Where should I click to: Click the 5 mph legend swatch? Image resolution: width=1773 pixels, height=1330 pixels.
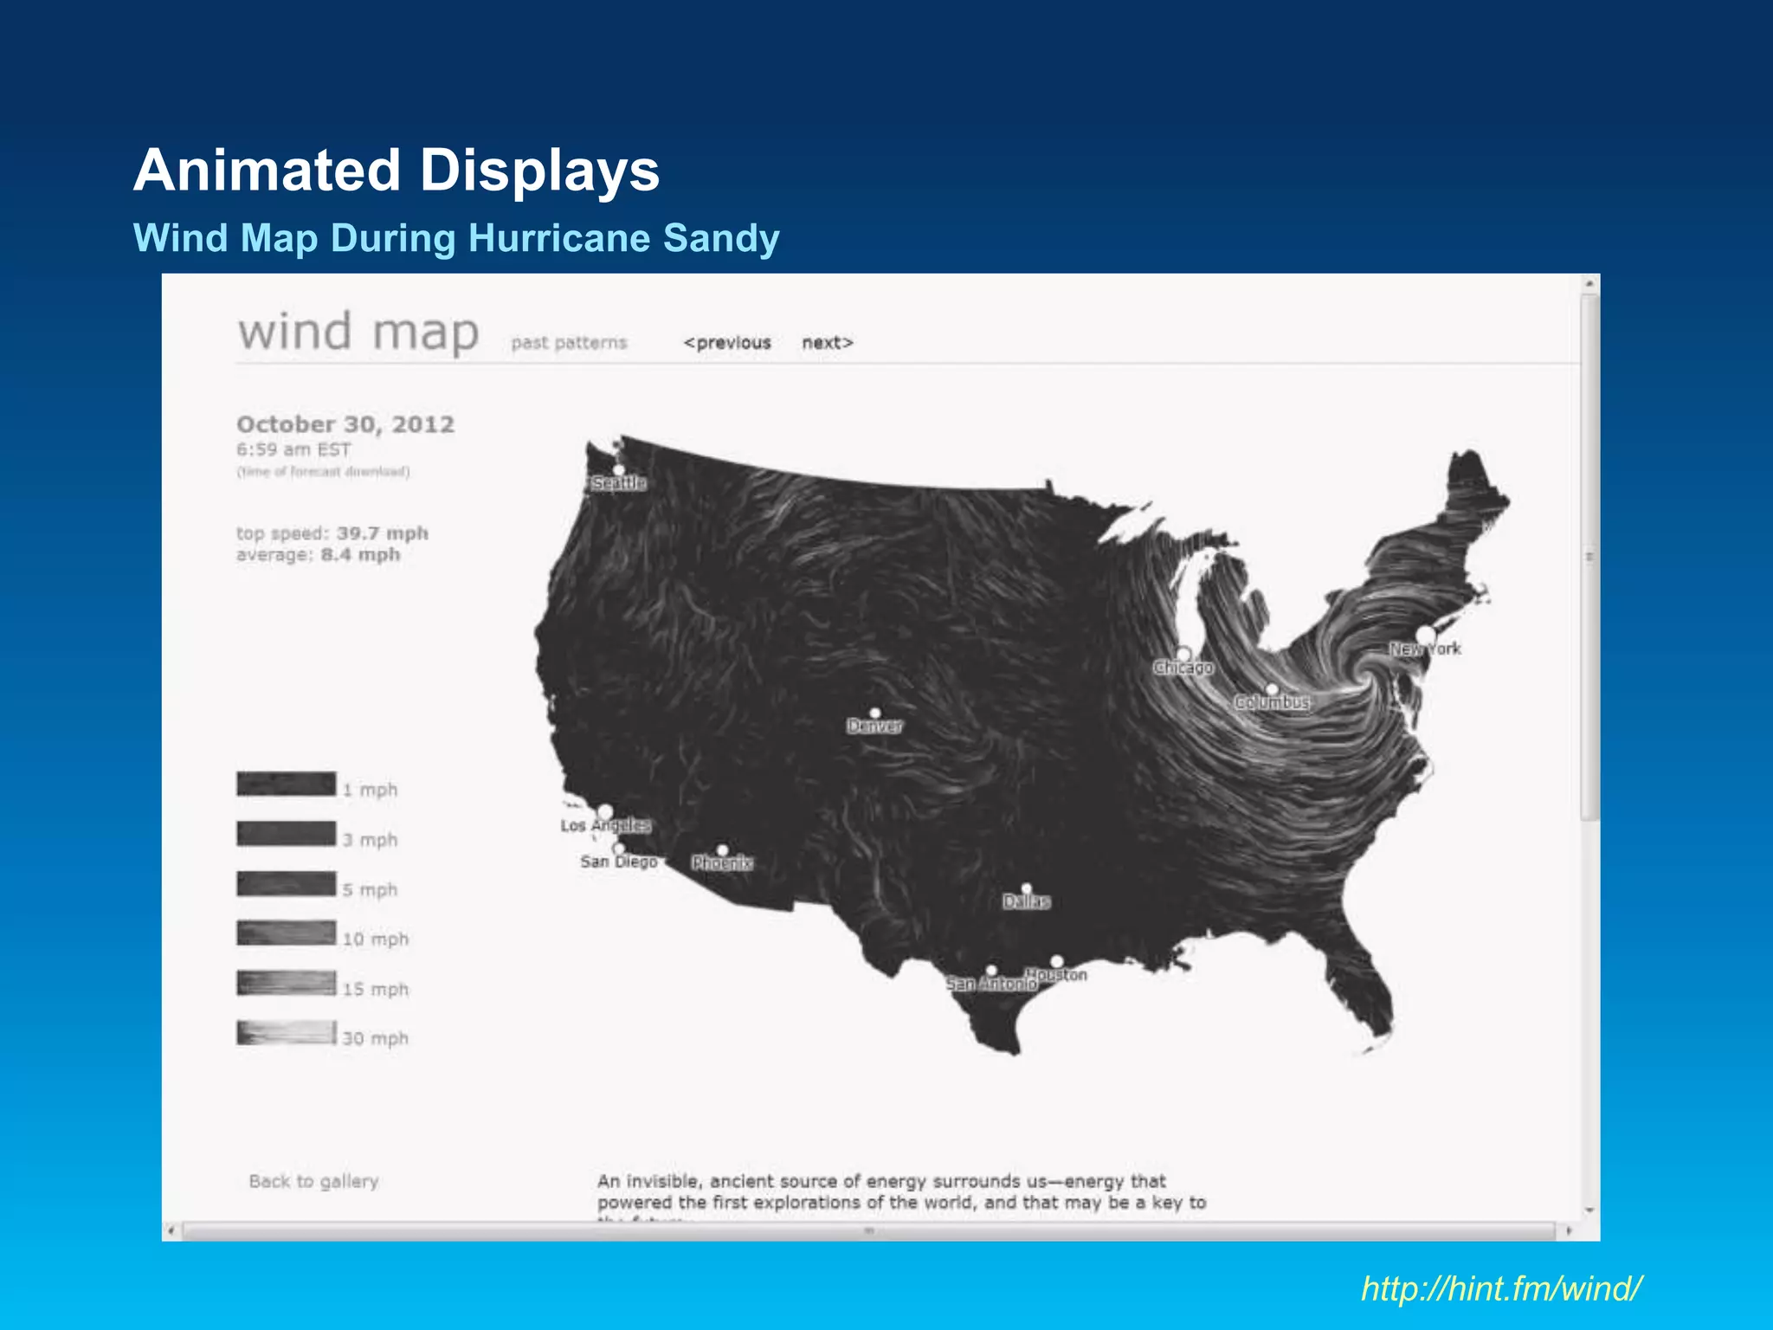(286, 883)
